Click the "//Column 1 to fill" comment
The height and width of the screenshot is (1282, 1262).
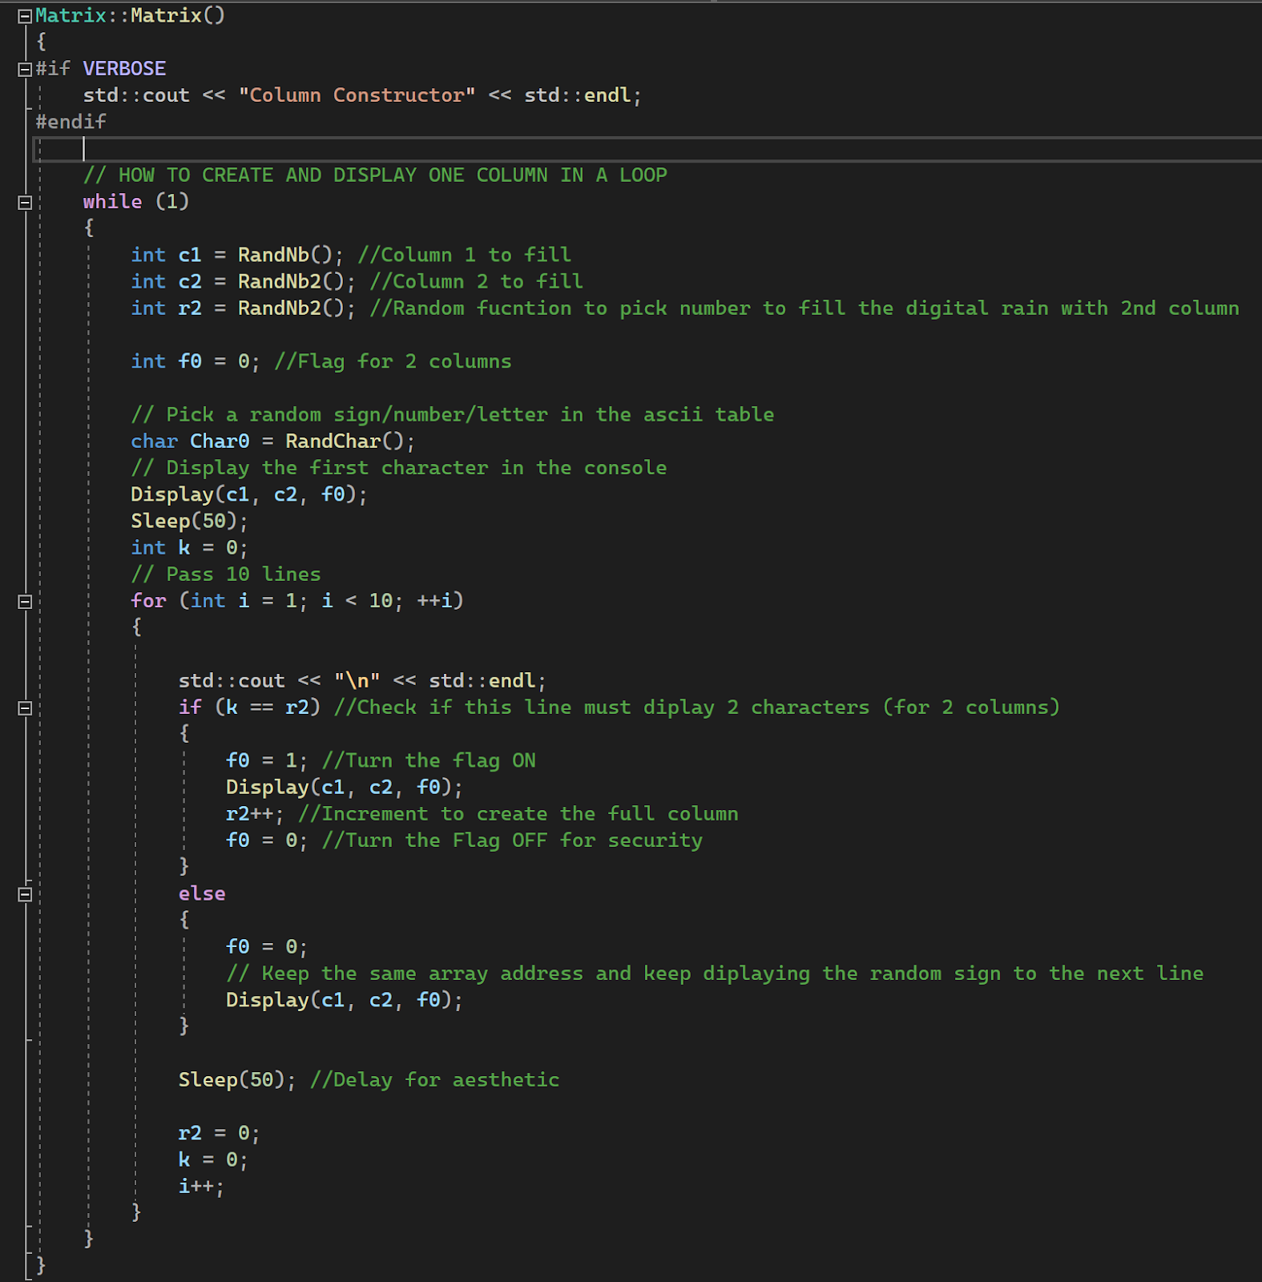click(464, 255)
